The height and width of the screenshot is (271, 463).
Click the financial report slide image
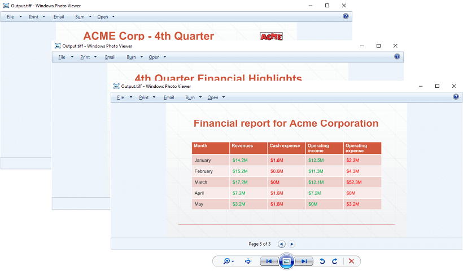pyautogui.click(x=286, y=169)
